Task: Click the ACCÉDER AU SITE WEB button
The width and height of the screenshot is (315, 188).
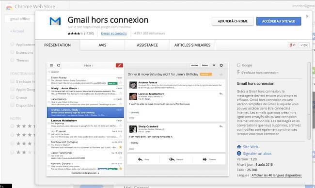Action: click(x=279, y=21)
